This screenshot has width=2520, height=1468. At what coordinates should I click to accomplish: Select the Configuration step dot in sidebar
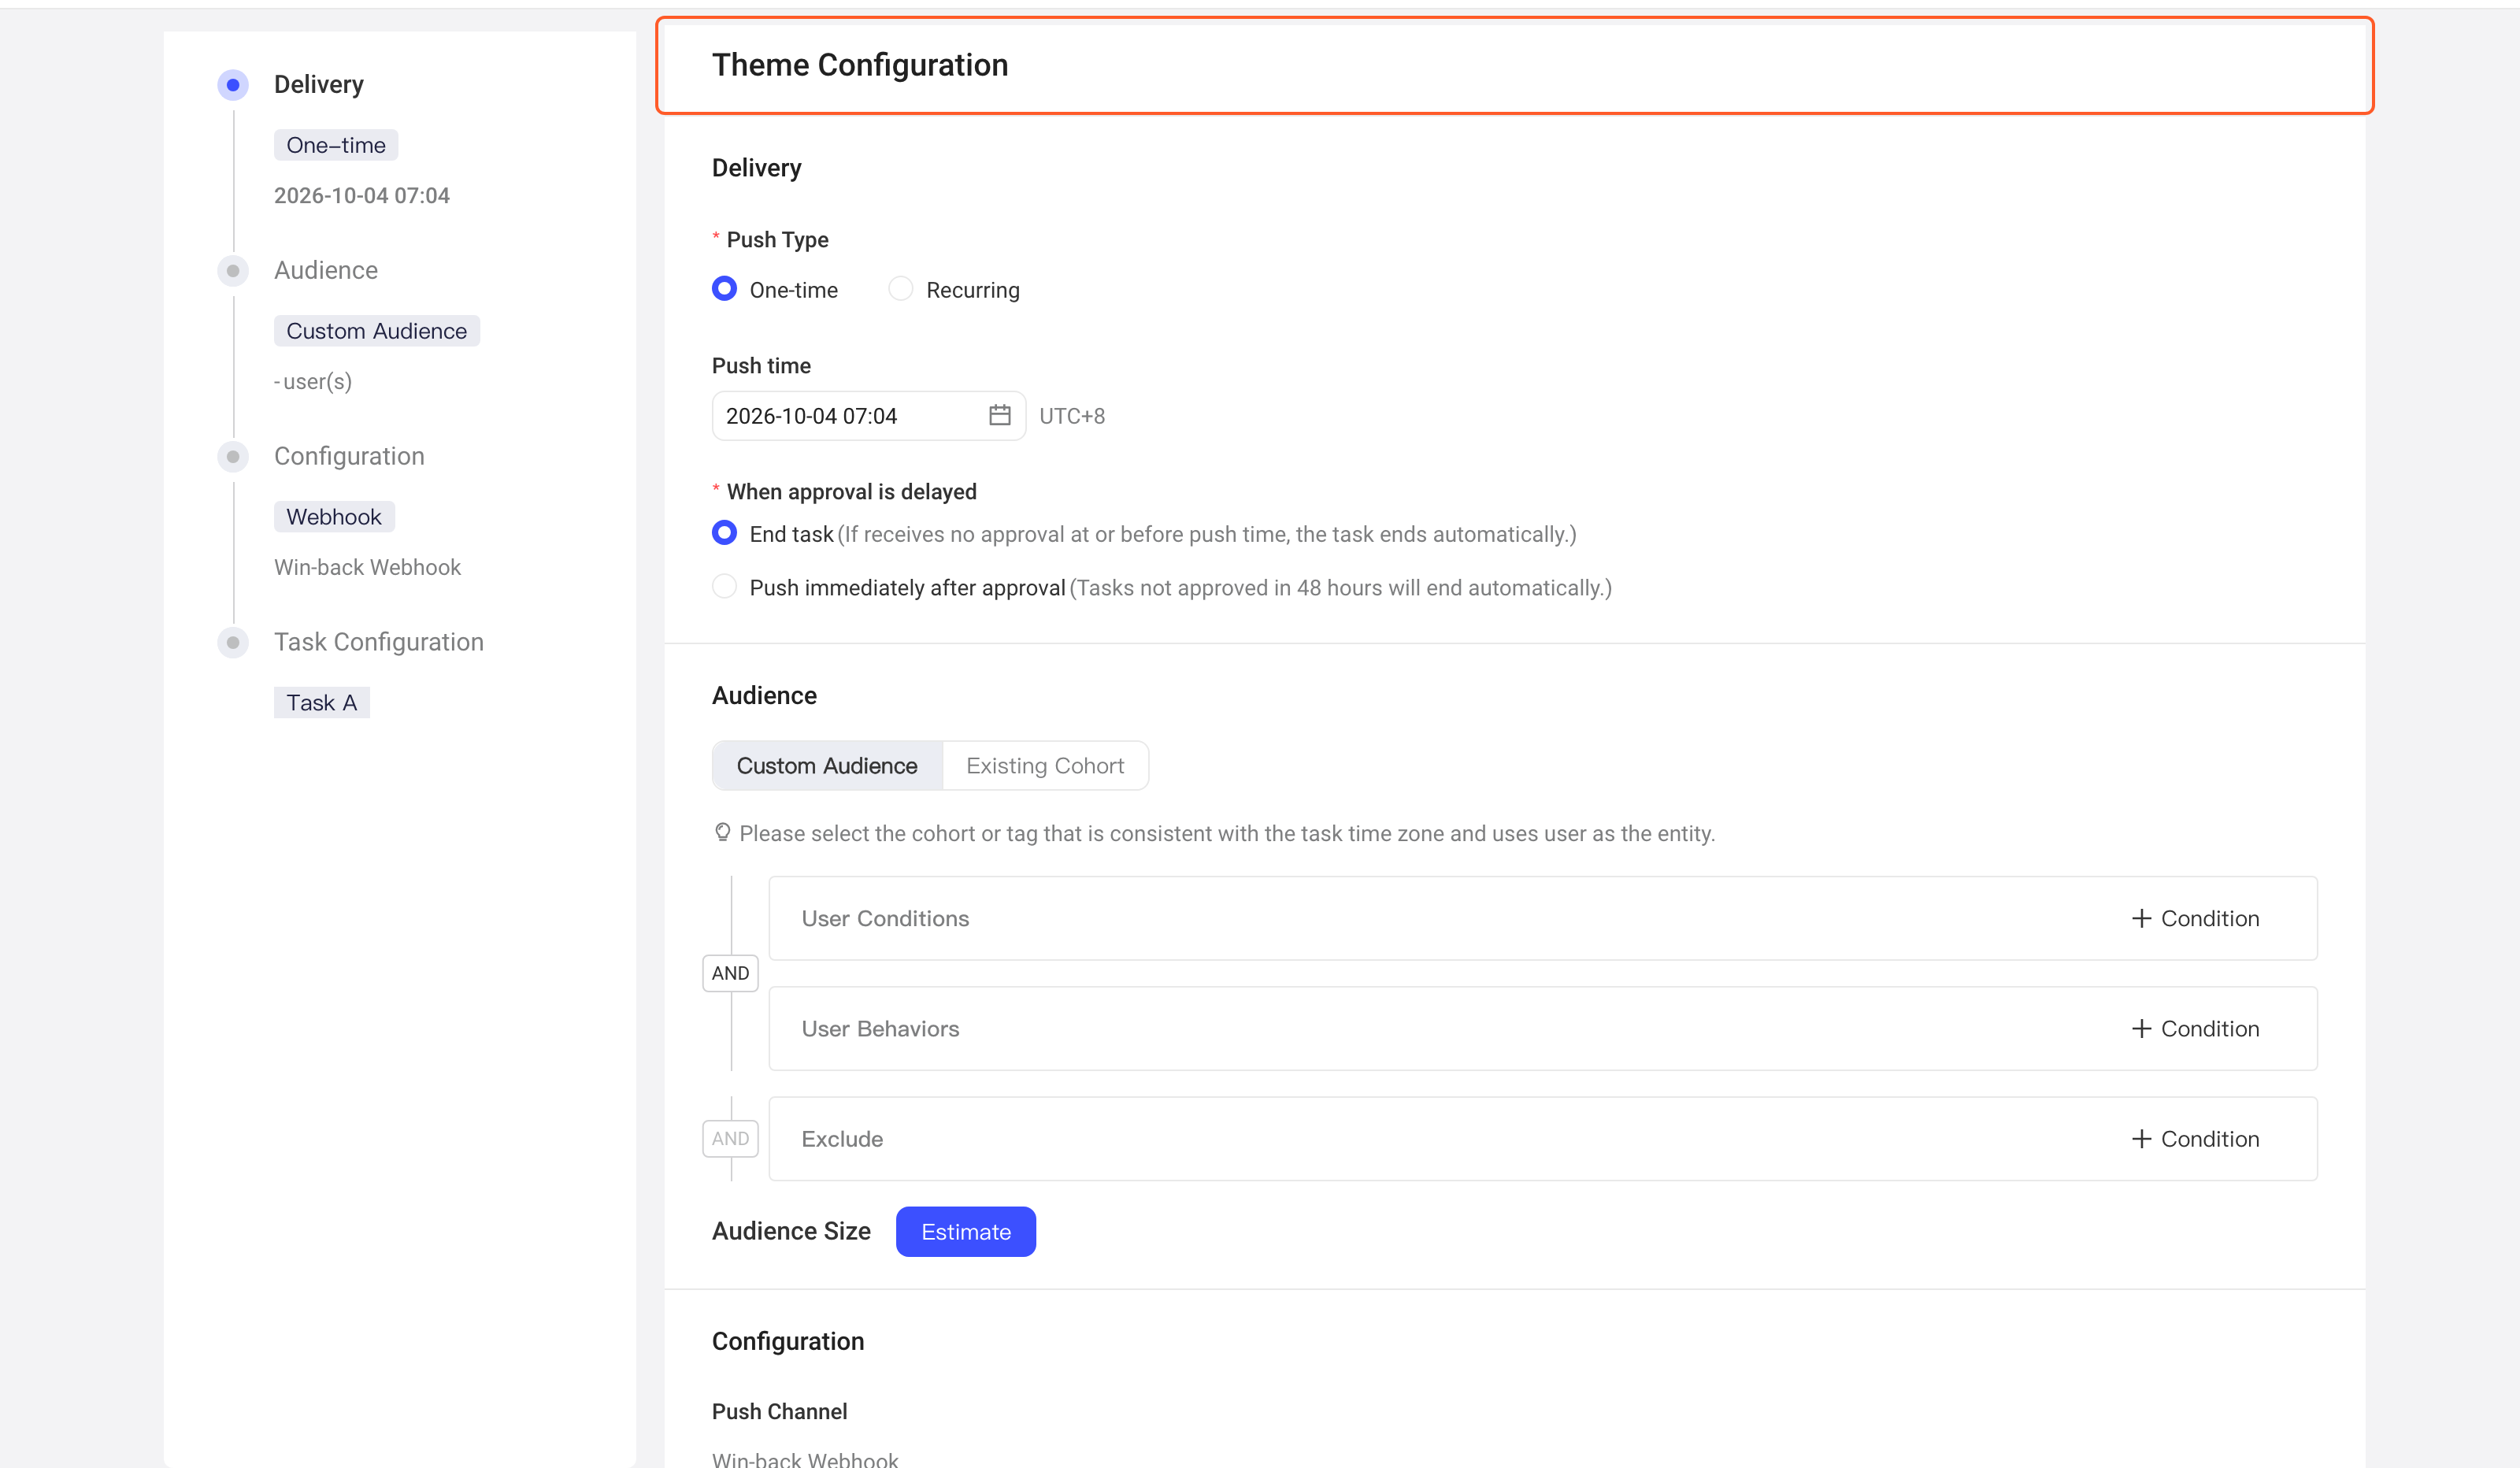pos(233,457)
